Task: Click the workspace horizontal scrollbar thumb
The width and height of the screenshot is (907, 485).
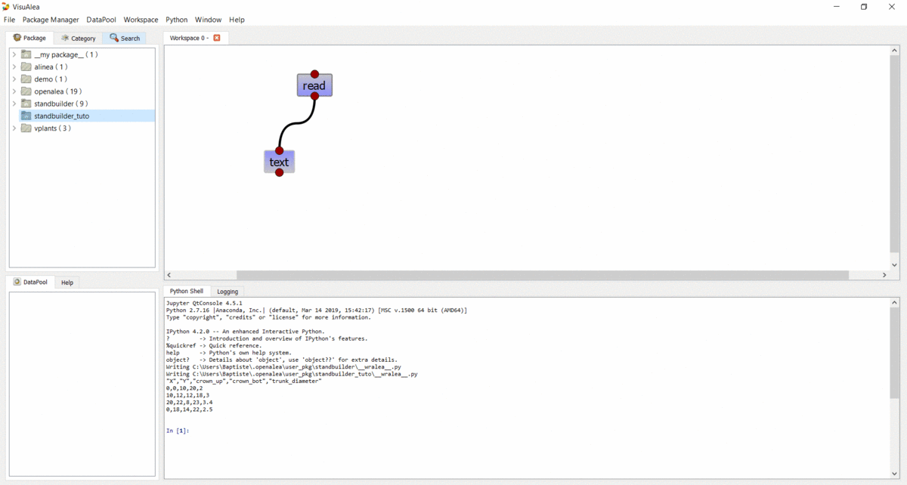Action: pyautogui.click(x=543, y=275)
